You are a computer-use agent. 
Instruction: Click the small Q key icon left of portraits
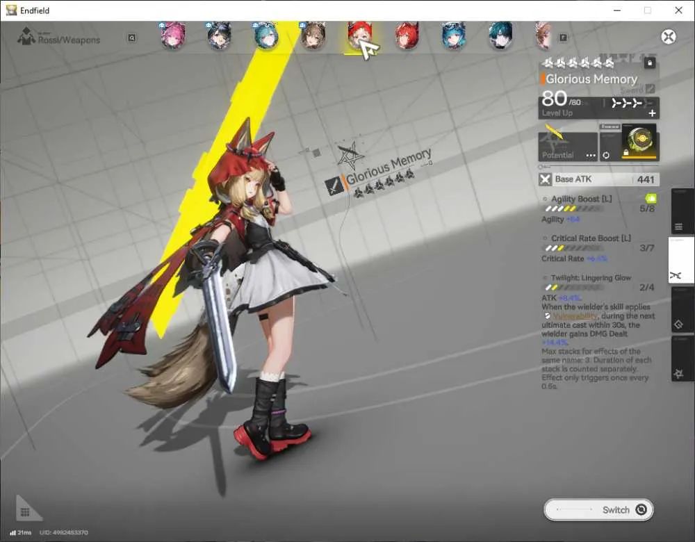131,38
